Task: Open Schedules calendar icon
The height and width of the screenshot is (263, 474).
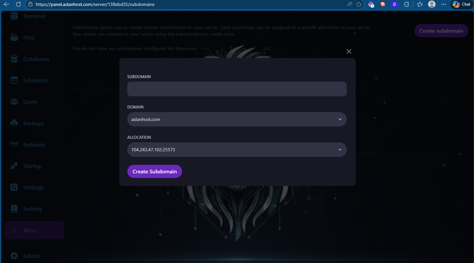Action: 14,80
